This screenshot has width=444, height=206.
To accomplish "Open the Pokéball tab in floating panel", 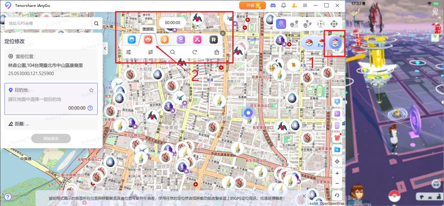I will (x=131, y=40).
